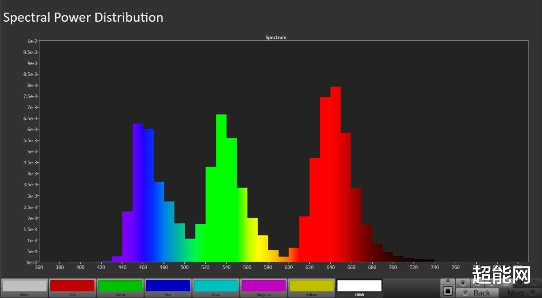The image size is (542, 298).
Task: Click the Spectral Power Distribution heading
Action: coord(83,18)
